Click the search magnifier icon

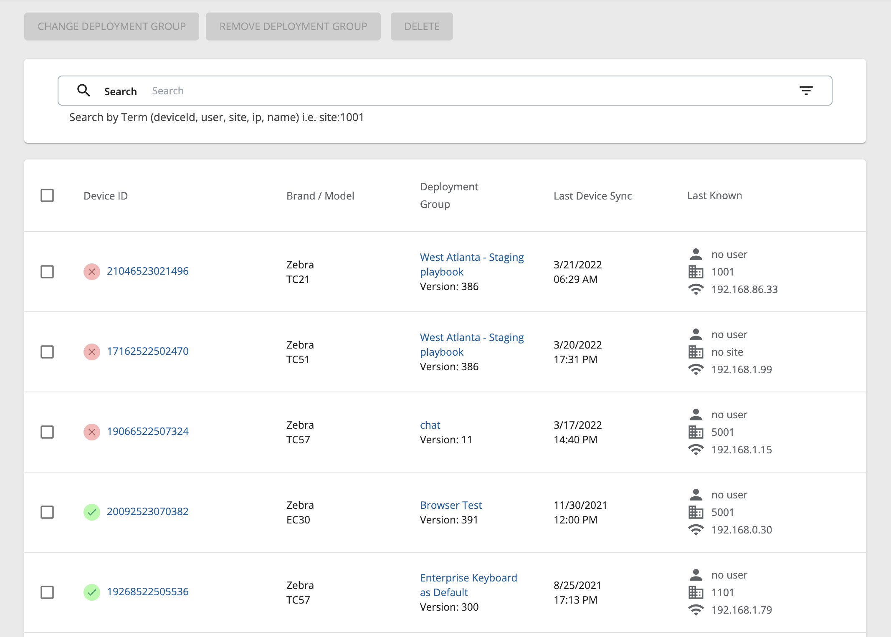coord(84,90)
